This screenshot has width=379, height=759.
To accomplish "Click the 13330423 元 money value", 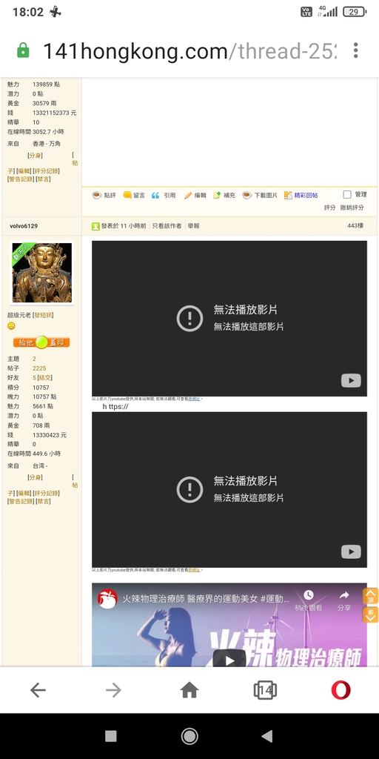I will tap(50, 435).
